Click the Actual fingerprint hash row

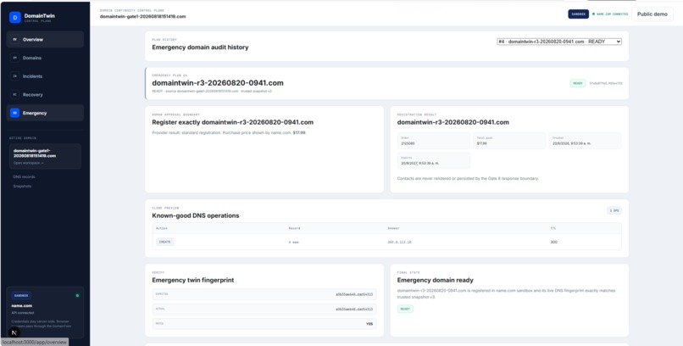264,309
